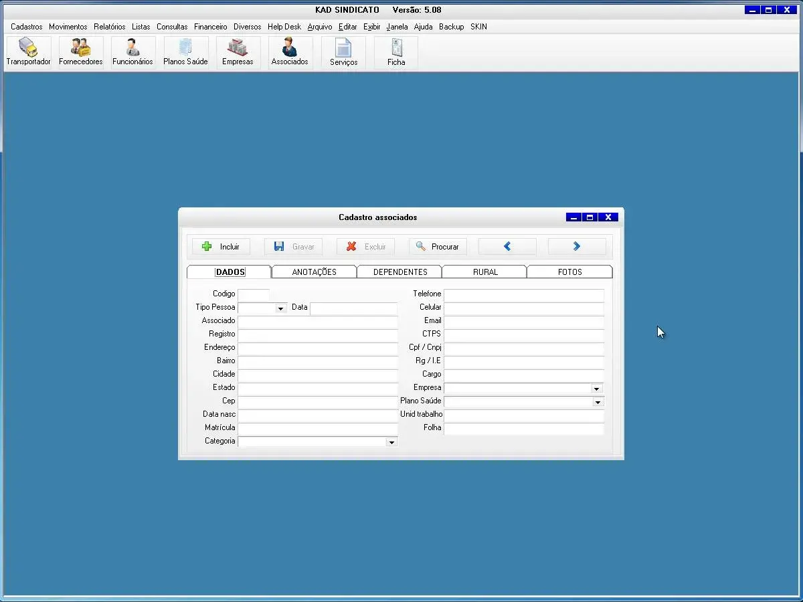Screen dimensions: 803x602
Task: Open the Cadastros menu
Action: (x=27, y=27)
